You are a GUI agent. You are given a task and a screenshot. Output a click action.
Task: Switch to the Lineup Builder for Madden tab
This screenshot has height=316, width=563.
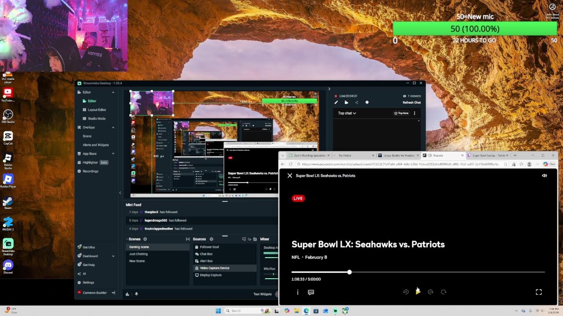coord(398,155)
